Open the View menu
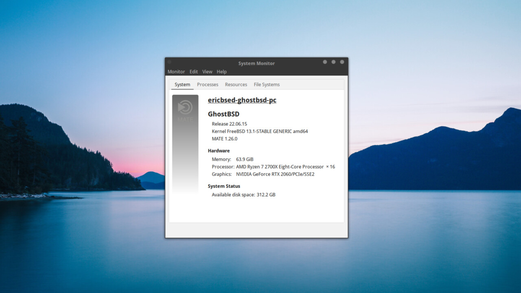521x293 pixels. (x=207, y=72)
